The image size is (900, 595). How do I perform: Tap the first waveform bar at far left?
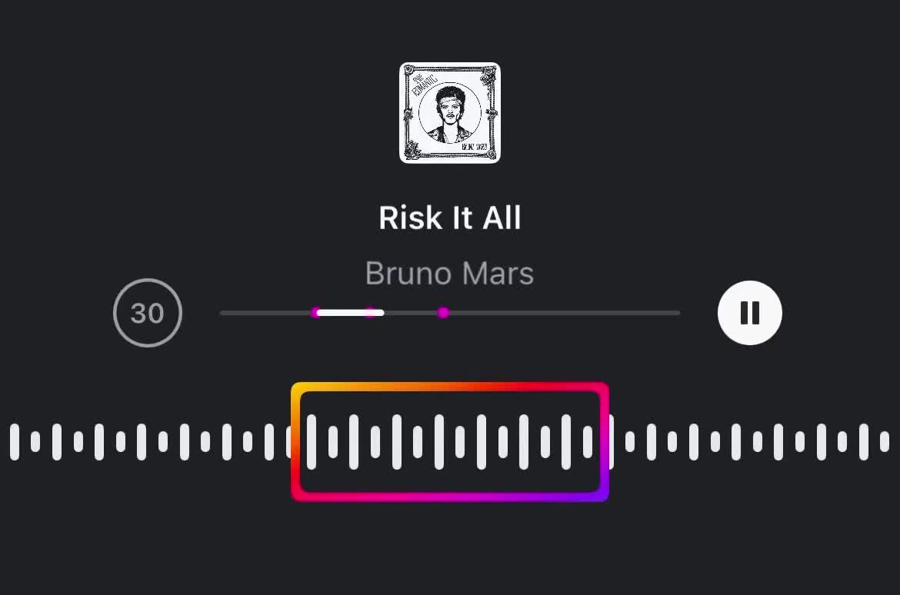(15, 442)
